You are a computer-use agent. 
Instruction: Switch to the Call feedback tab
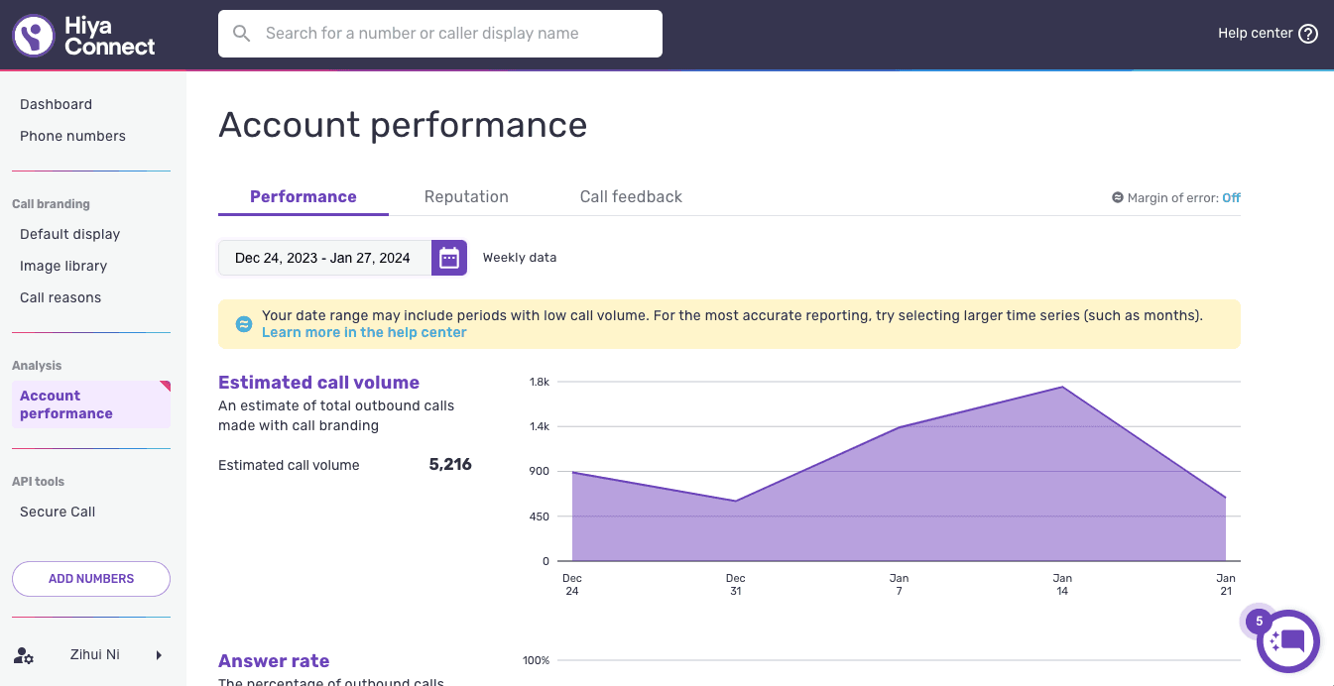631,197
